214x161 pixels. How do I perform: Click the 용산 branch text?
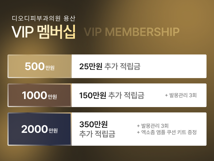pos(70,19)
